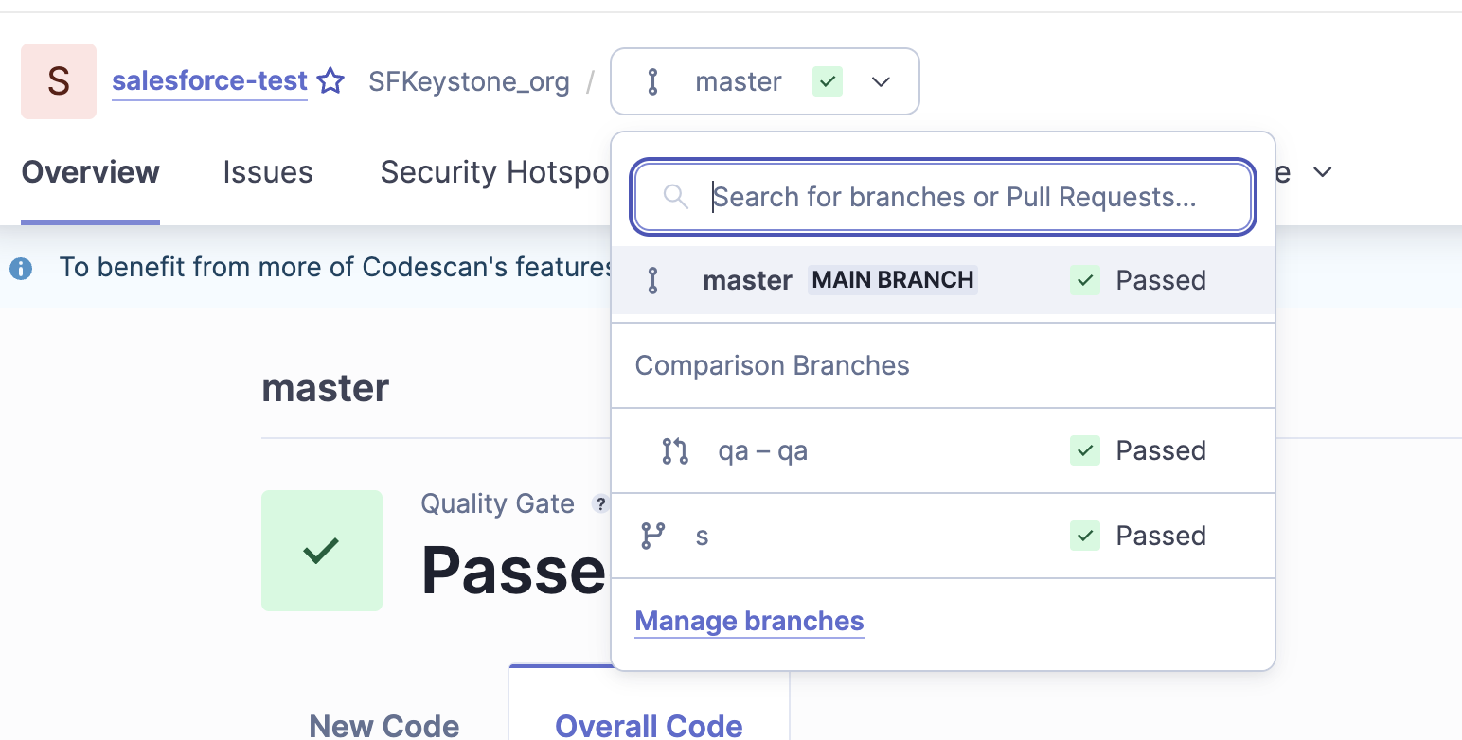Click the green passed check in the master selector
This screenshot has width=1462, height=740.
(827, 81)
